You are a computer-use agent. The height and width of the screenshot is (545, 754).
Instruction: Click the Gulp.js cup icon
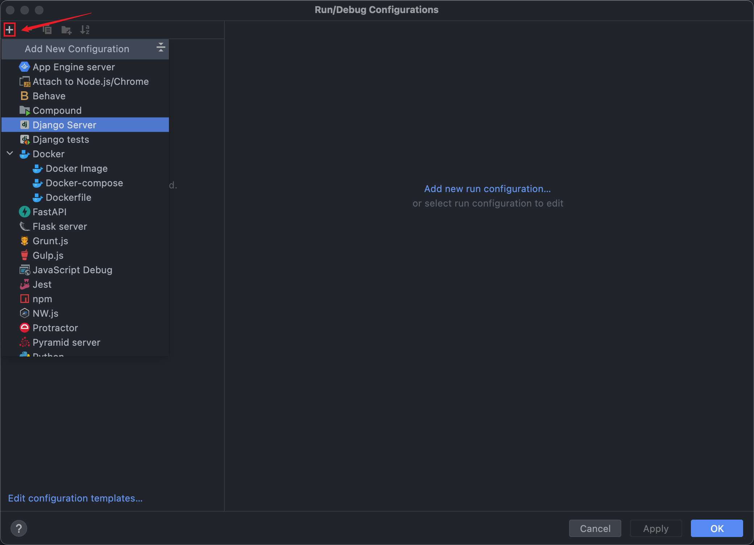[x=24, y=255]
